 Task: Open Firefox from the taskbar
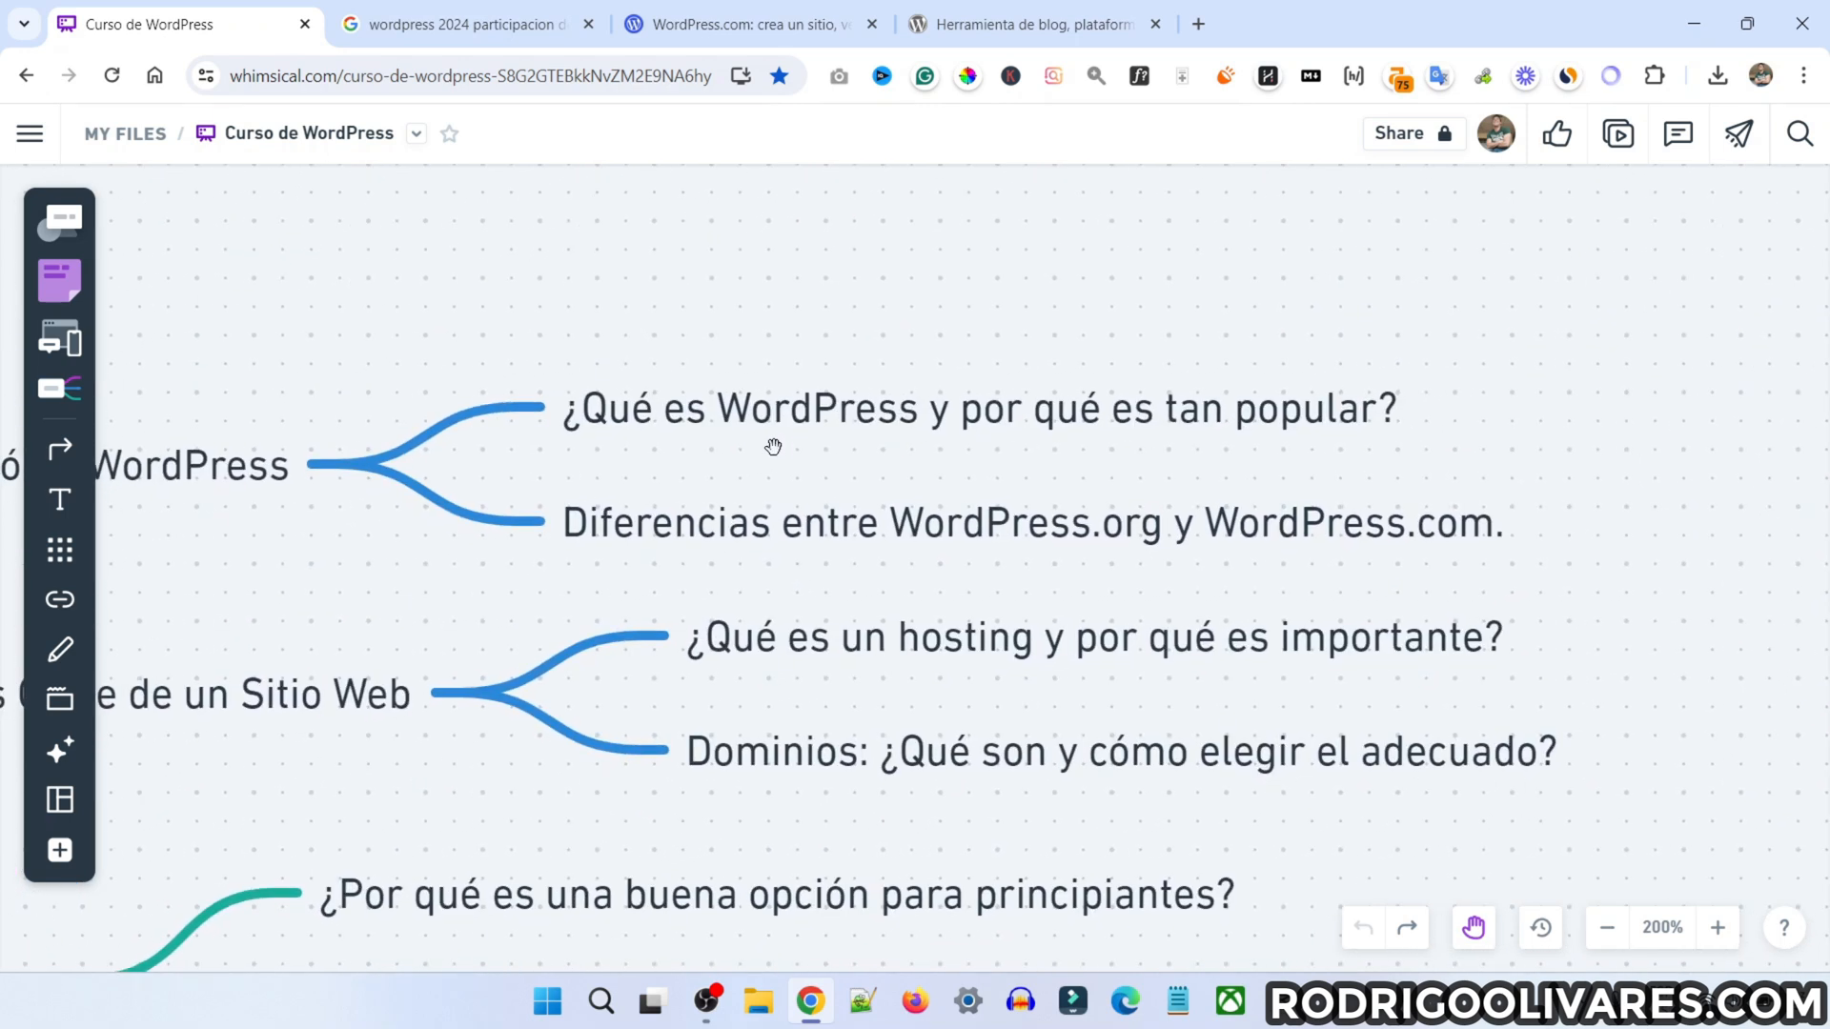click(915, 1001)
